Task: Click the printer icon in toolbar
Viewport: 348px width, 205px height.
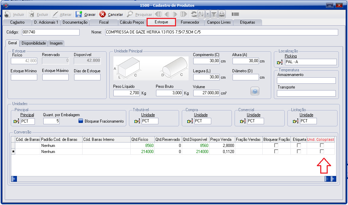Action: point(221,15)
